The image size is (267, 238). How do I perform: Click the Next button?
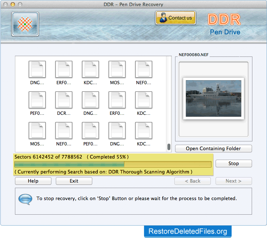pos(233,181)
